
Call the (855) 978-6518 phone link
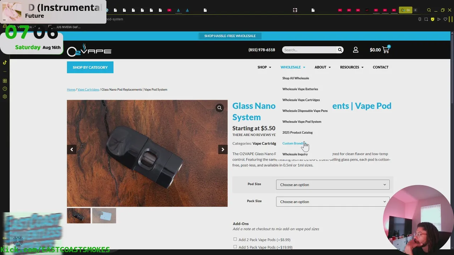click(x=262, y=50)
